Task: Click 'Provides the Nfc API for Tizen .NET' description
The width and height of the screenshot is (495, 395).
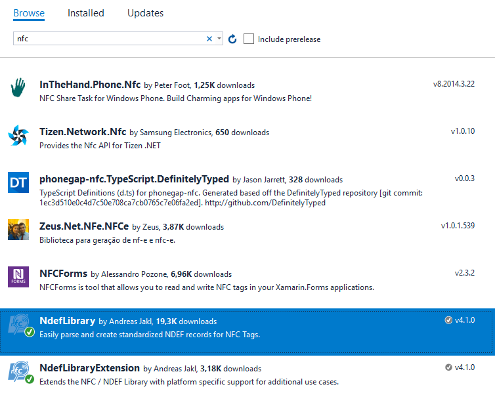Action: [x=100, y=146]
